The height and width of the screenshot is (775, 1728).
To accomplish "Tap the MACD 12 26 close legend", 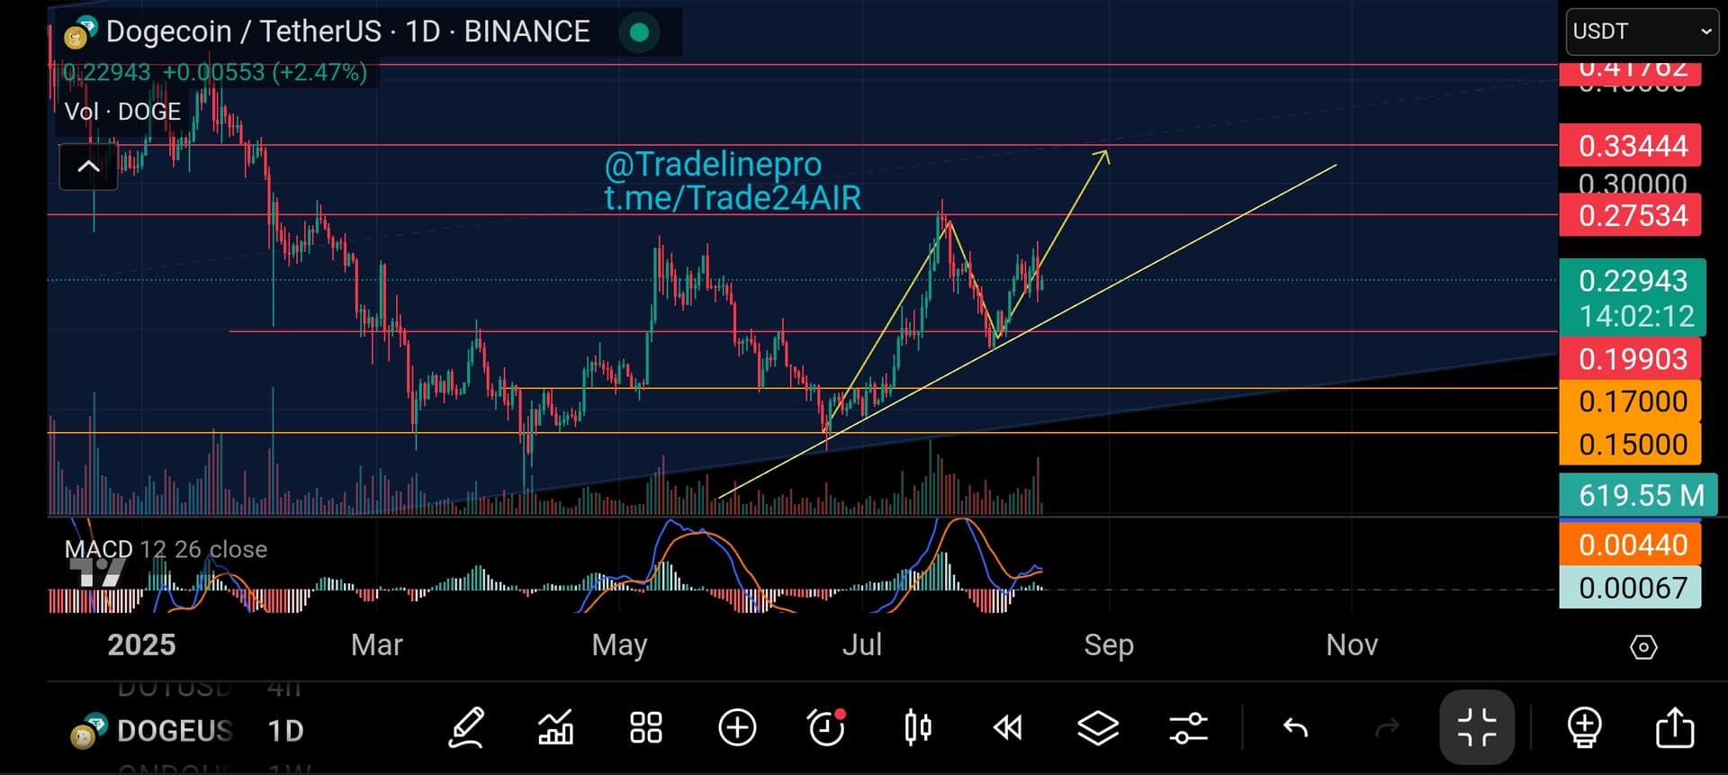I will (166, 549).
